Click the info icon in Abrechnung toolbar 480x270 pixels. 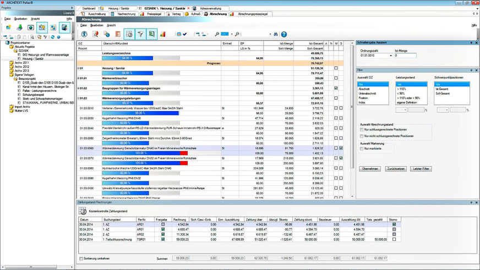coord(85,35)
